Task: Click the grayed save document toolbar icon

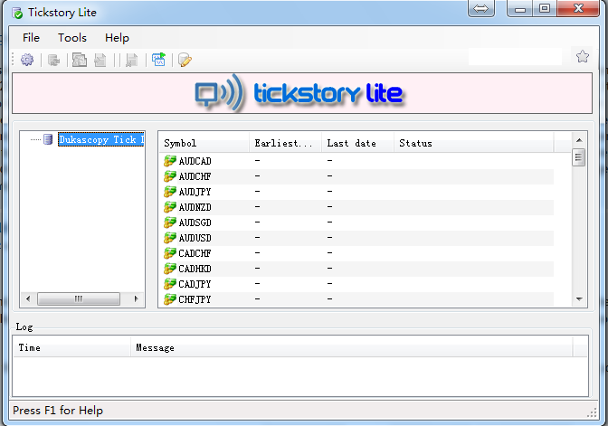Action: [132, 60]
